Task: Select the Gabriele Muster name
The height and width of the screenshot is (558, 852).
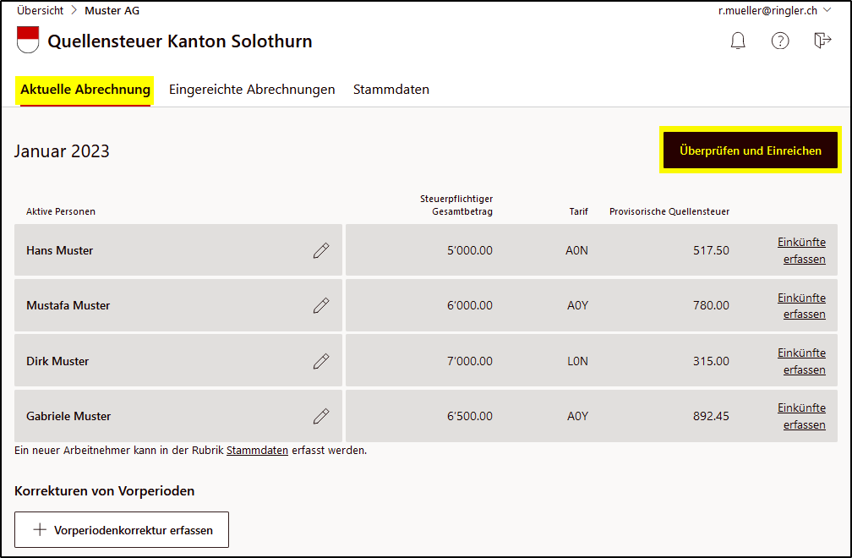Action: [68, 416]
